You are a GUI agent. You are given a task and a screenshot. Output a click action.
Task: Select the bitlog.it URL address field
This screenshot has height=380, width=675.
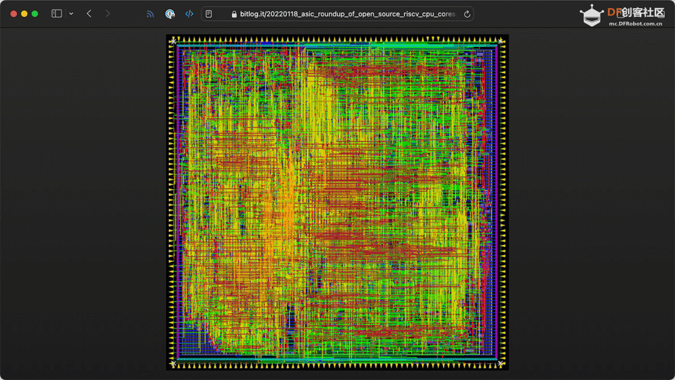point(337,14)
